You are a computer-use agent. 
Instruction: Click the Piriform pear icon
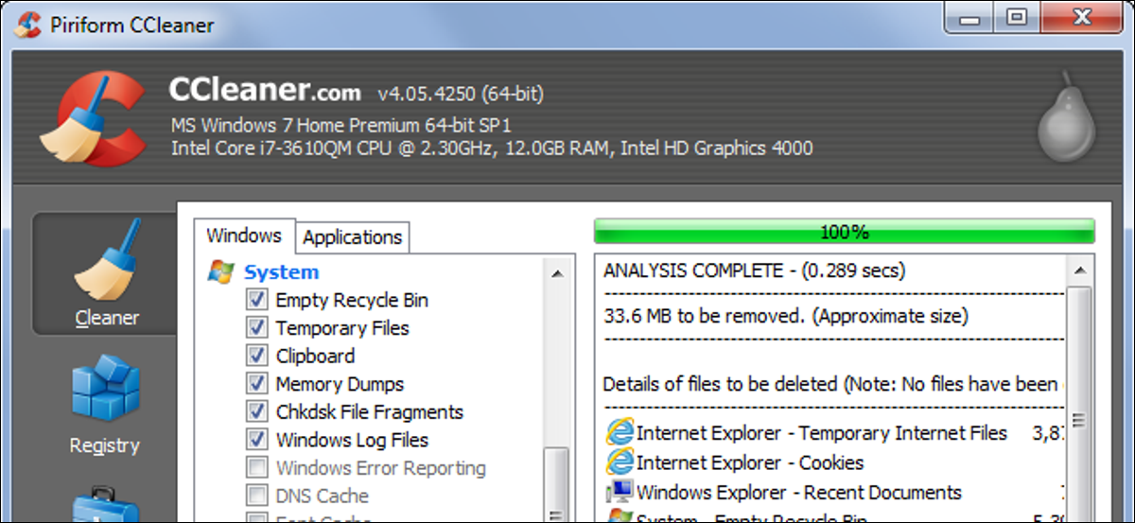point(1065,117)
